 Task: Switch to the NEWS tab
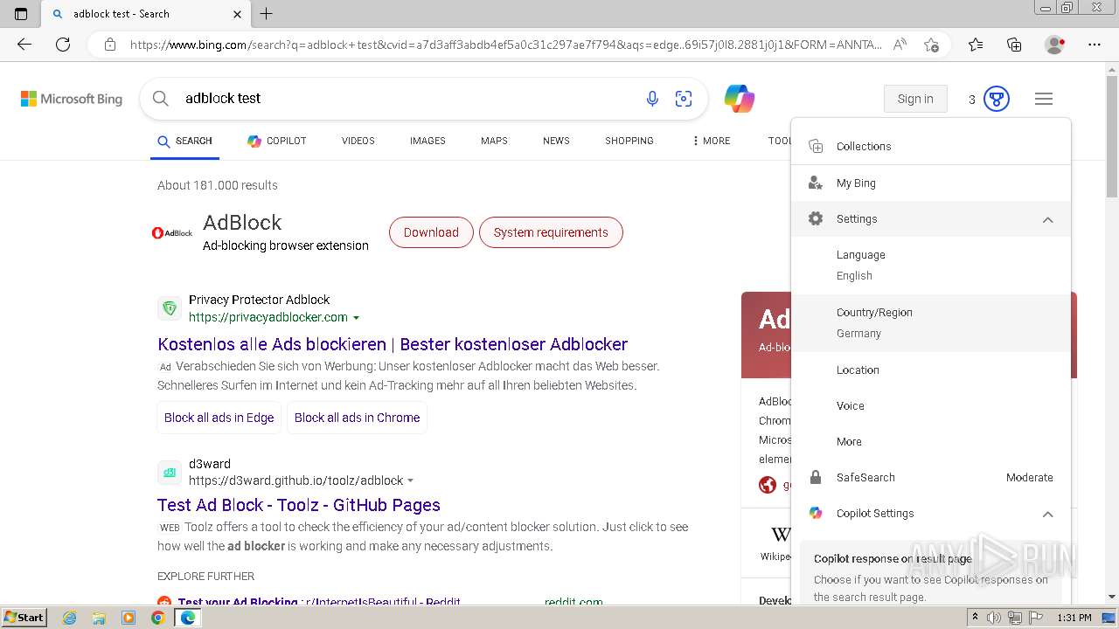point(556,141)
